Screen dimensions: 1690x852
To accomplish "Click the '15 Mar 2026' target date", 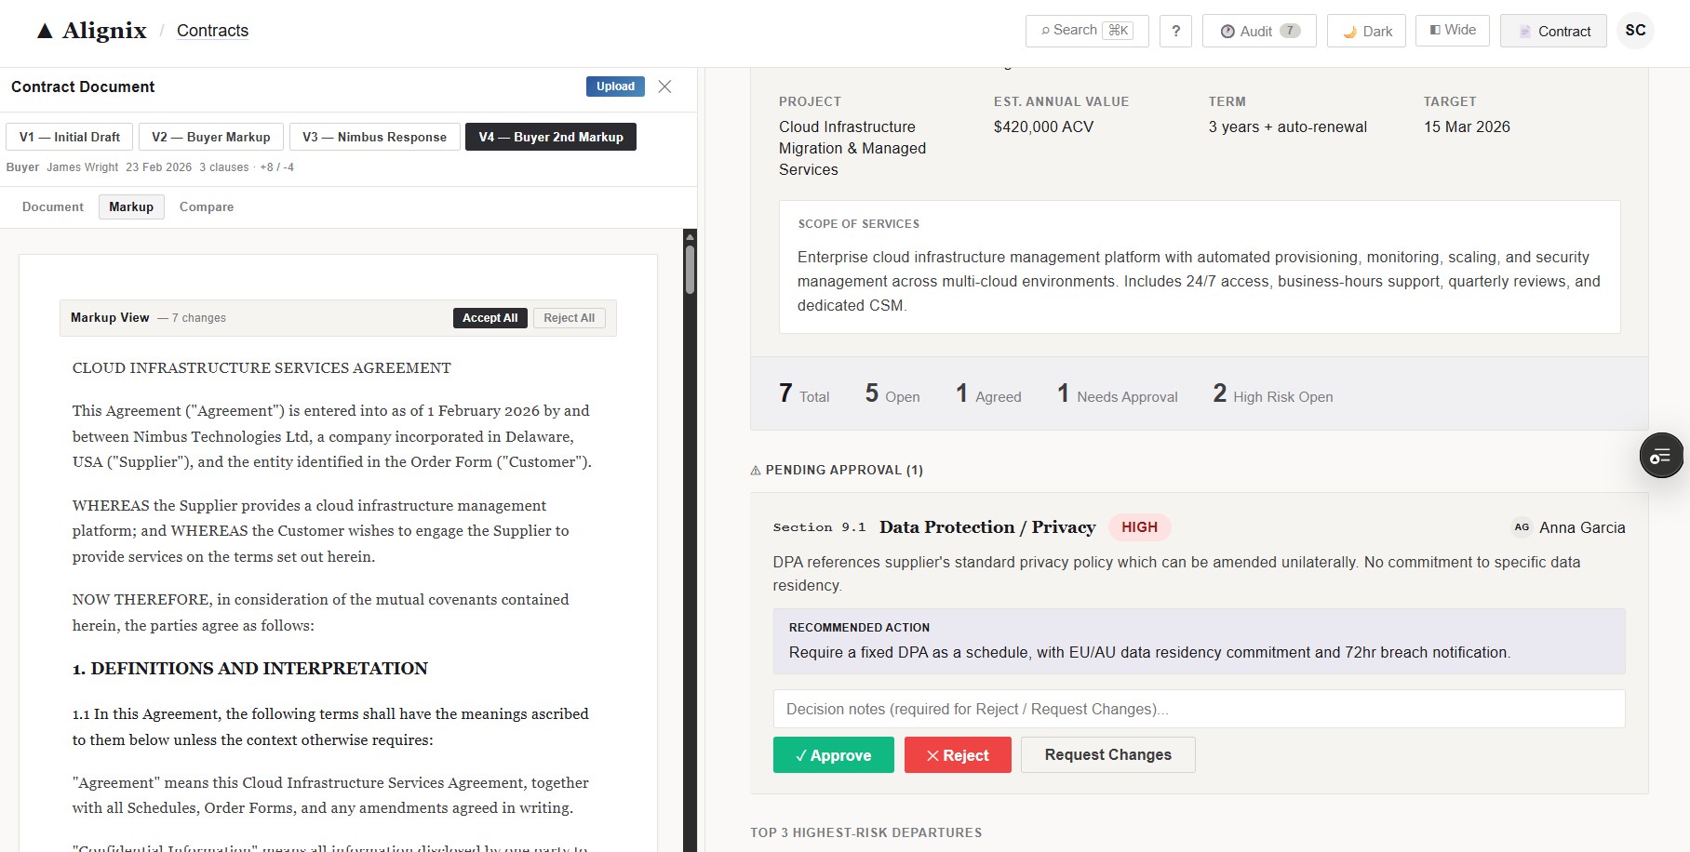I will click(x=1467, y=126).
